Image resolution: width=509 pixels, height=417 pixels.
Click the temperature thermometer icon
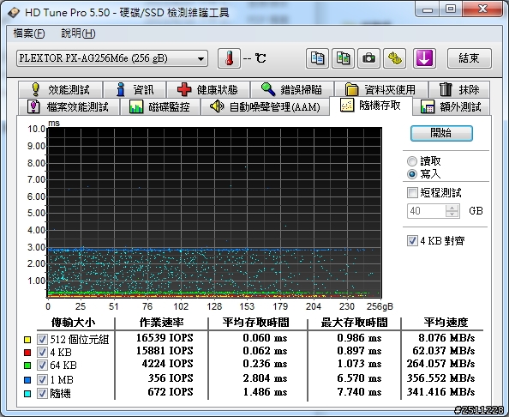[x=229, y=58]
